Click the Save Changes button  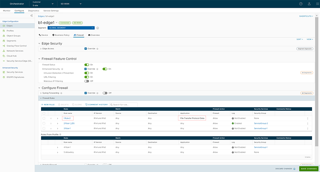click(308, 169)
